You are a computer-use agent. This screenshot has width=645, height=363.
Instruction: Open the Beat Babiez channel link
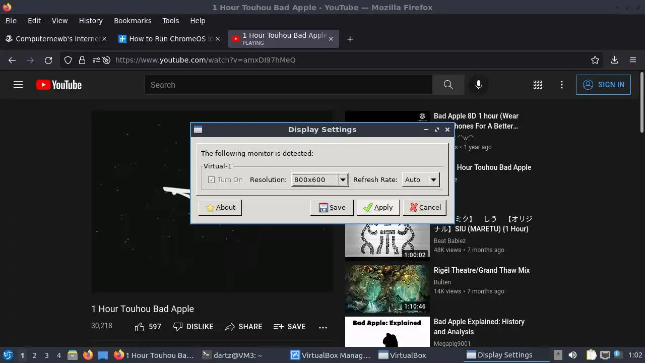(x=449, y=241)
